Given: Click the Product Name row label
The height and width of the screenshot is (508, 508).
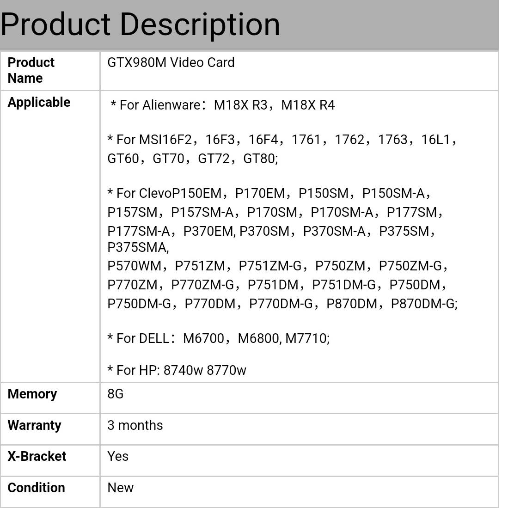Looking at the screenshot, I should coord(31,70).
